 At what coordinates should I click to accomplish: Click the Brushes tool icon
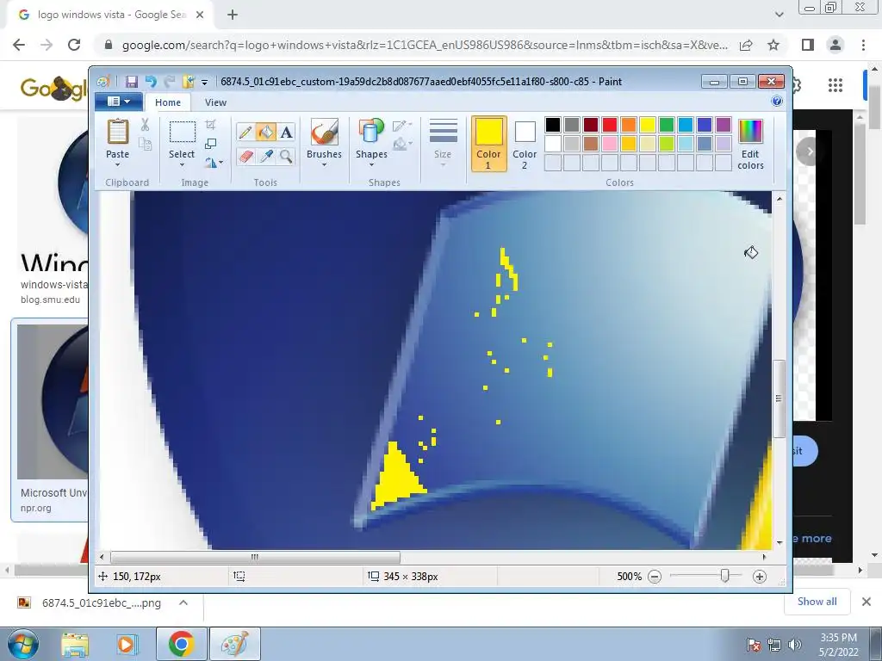[324, 132]
